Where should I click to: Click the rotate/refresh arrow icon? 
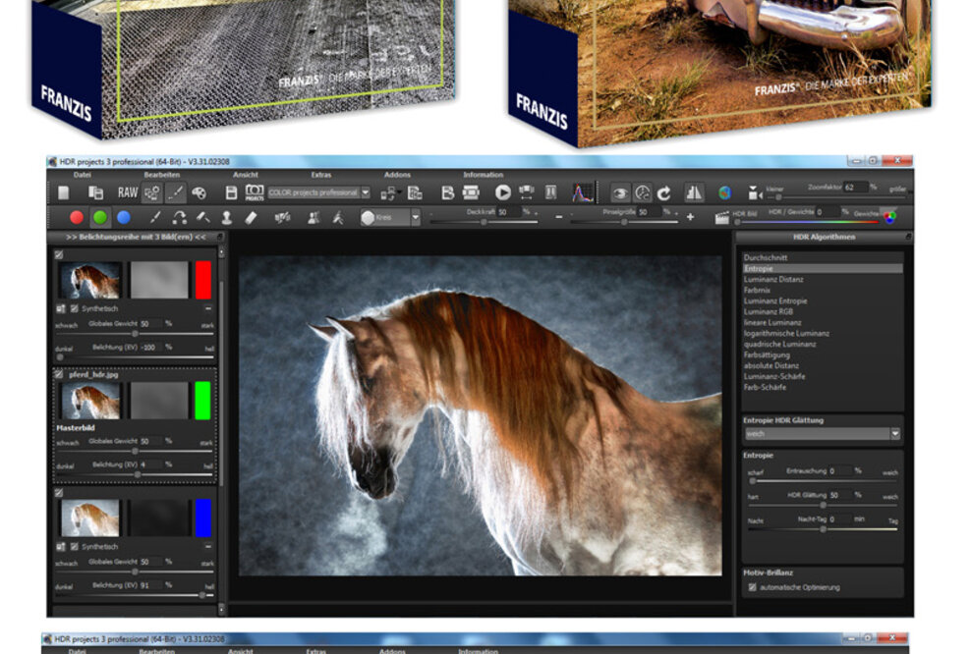pos(663,193)
